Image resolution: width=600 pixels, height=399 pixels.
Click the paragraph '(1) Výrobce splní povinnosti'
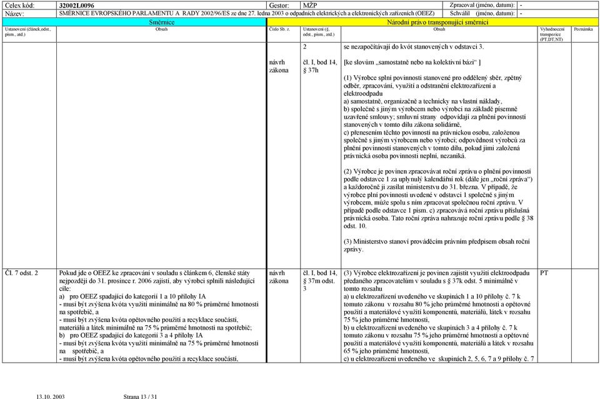click(432, 86)
